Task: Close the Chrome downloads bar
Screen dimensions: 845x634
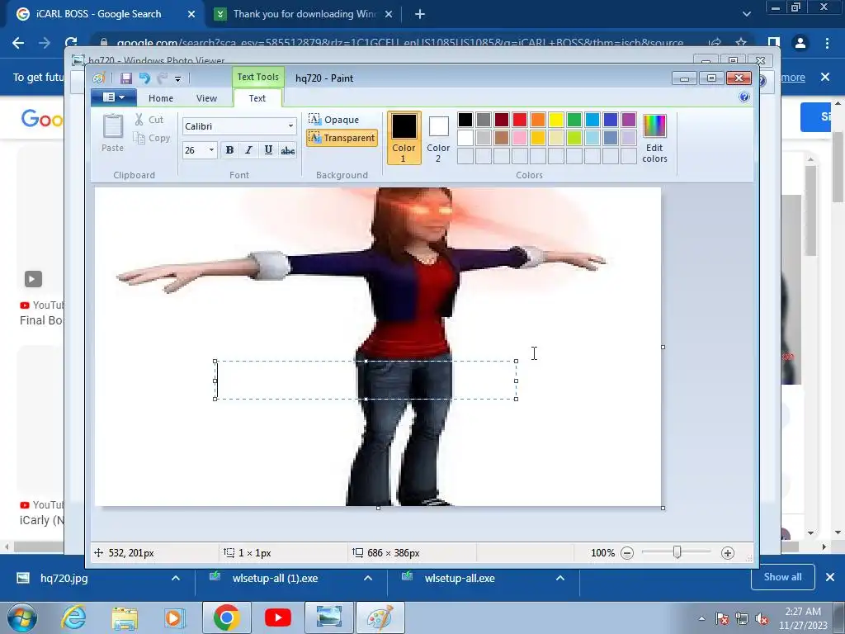Action: (830, 577)
